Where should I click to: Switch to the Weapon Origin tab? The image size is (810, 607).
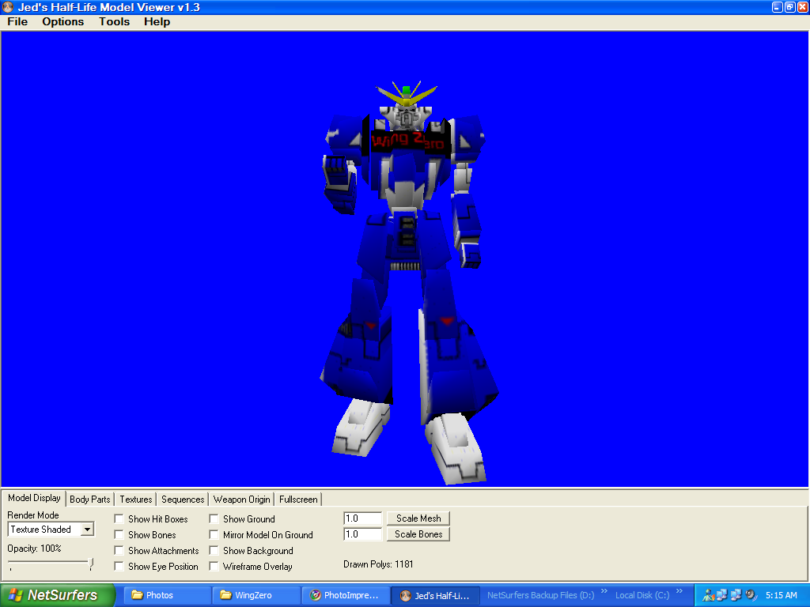coord(242,500)
